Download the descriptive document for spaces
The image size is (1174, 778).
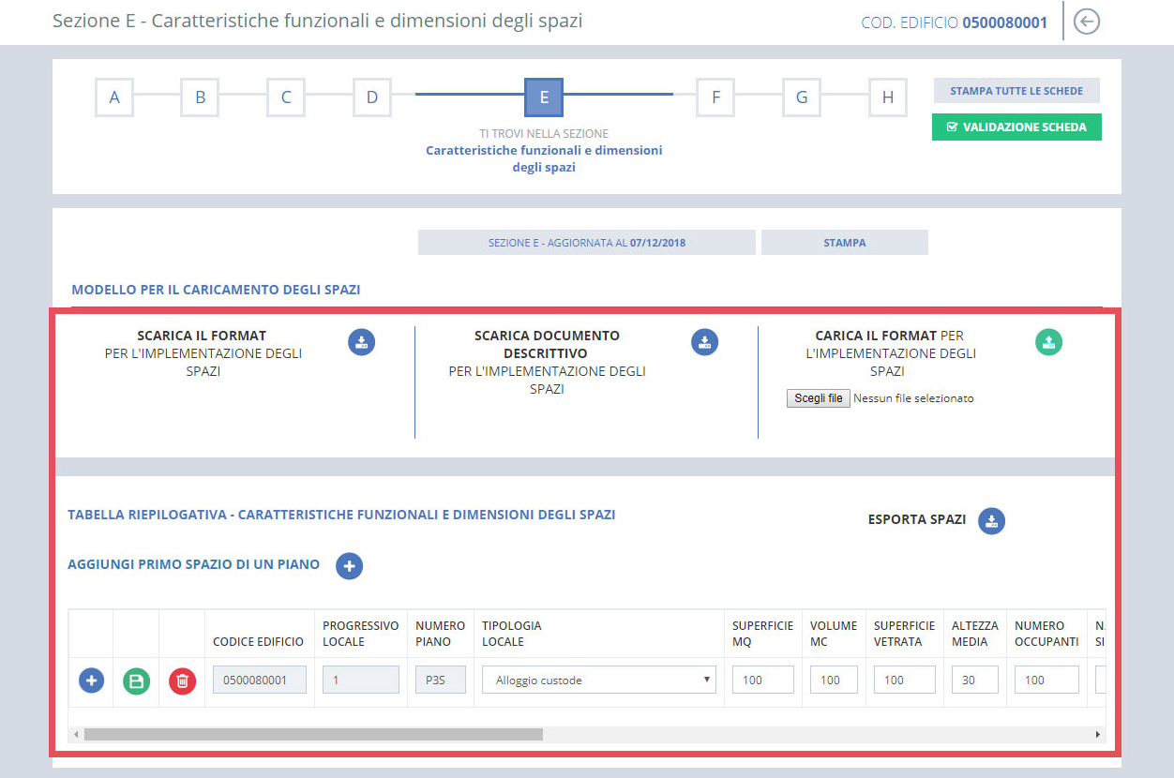click(x=705, y=342)
